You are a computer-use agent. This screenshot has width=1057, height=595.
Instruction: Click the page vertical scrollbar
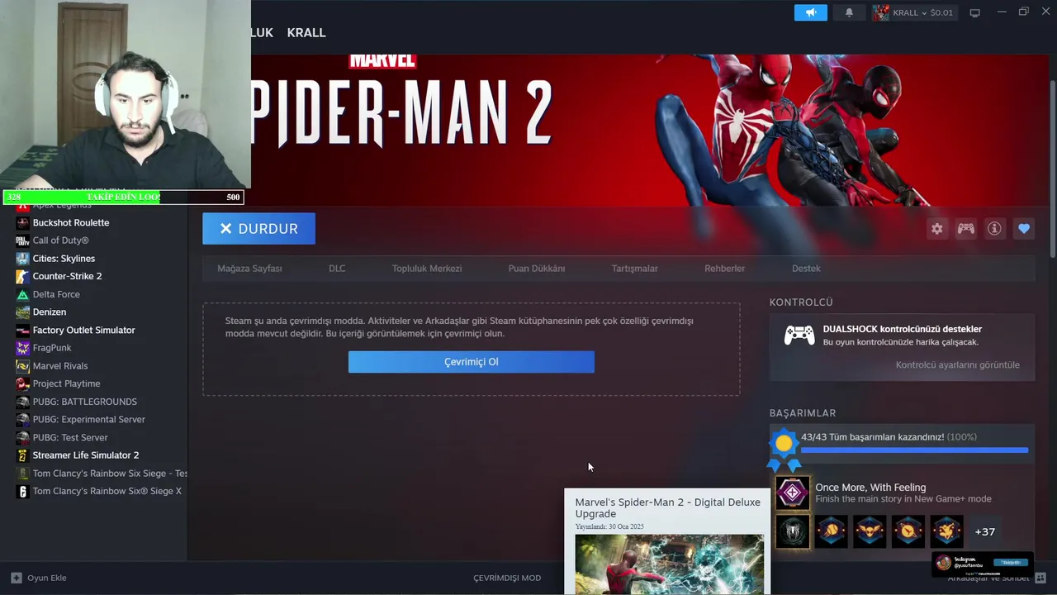1053,169
